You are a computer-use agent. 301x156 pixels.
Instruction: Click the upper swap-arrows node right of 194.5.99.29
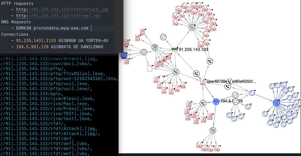(x=235, y=95)
